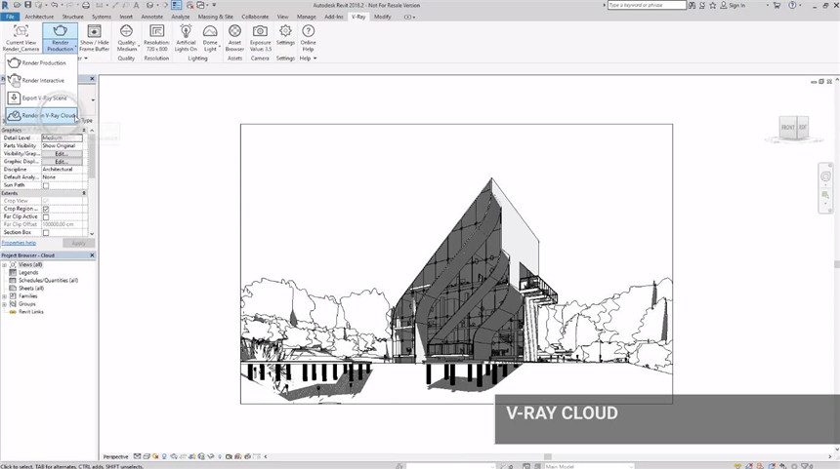Viewport: 840px width, 469px height.
Task: Expand the Families tree node
Action: (5, 295)
